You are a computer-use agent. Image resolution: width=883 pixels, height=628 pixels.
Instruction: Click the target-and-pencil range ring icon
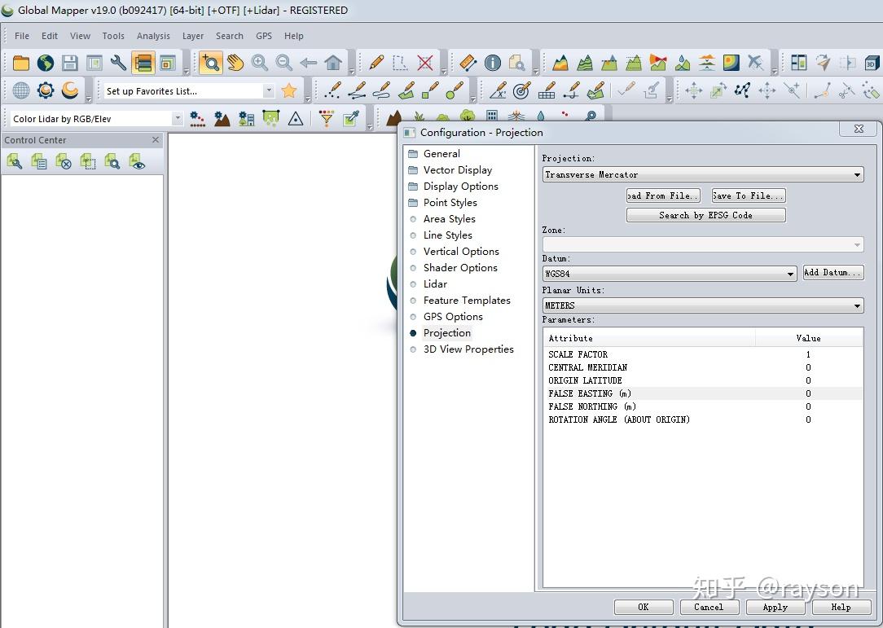(x=521, y=90)
